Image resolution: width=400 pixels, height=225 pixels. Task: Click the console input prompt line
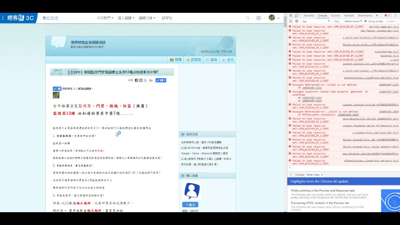344,167
